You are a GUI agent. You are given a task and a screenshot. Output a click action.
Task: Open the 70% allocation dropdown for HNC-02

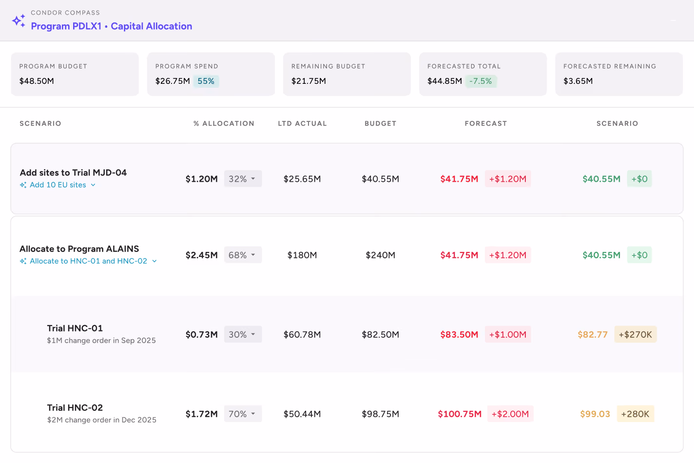click(x=243, y=414)
